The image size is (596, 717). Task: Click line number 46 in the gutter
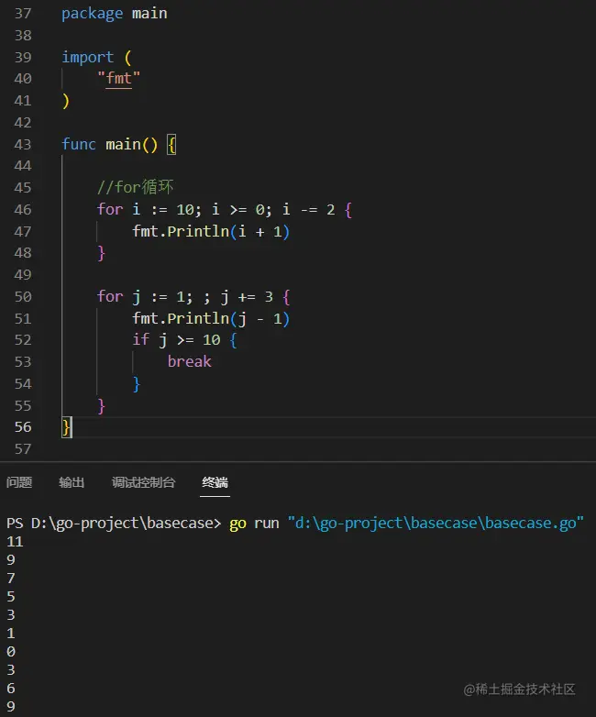pyautogui.click(x=23, y=210)
